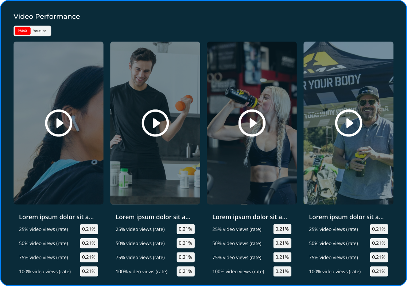Viewport: 407px width, 286px height.
Task: Click the Video Performance heading
Action: [x=47, y=16]
